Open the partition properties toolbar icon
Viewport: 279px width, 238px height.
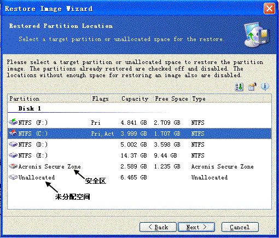point(252,87)
